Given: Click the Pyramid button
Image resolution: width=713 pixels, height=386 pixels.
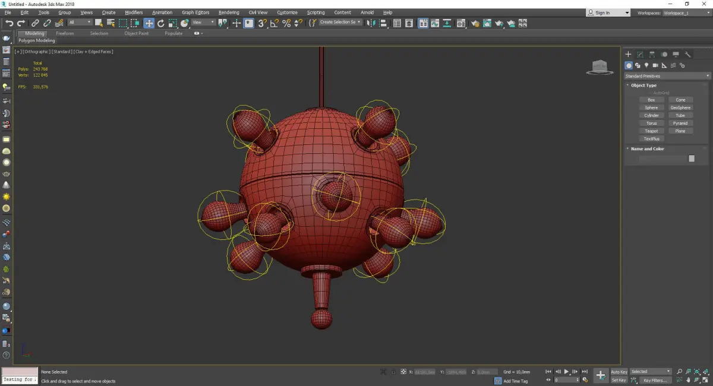Looking at the screenshot, I should pyautogui.click(x=680, y=123).
